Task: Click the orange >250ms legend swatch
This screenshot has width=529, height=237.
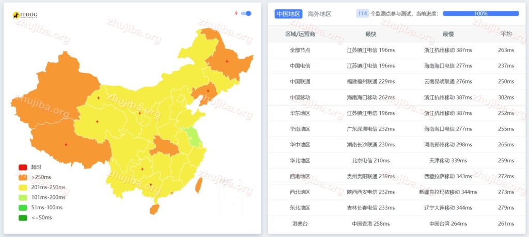Action: [23, 177]
